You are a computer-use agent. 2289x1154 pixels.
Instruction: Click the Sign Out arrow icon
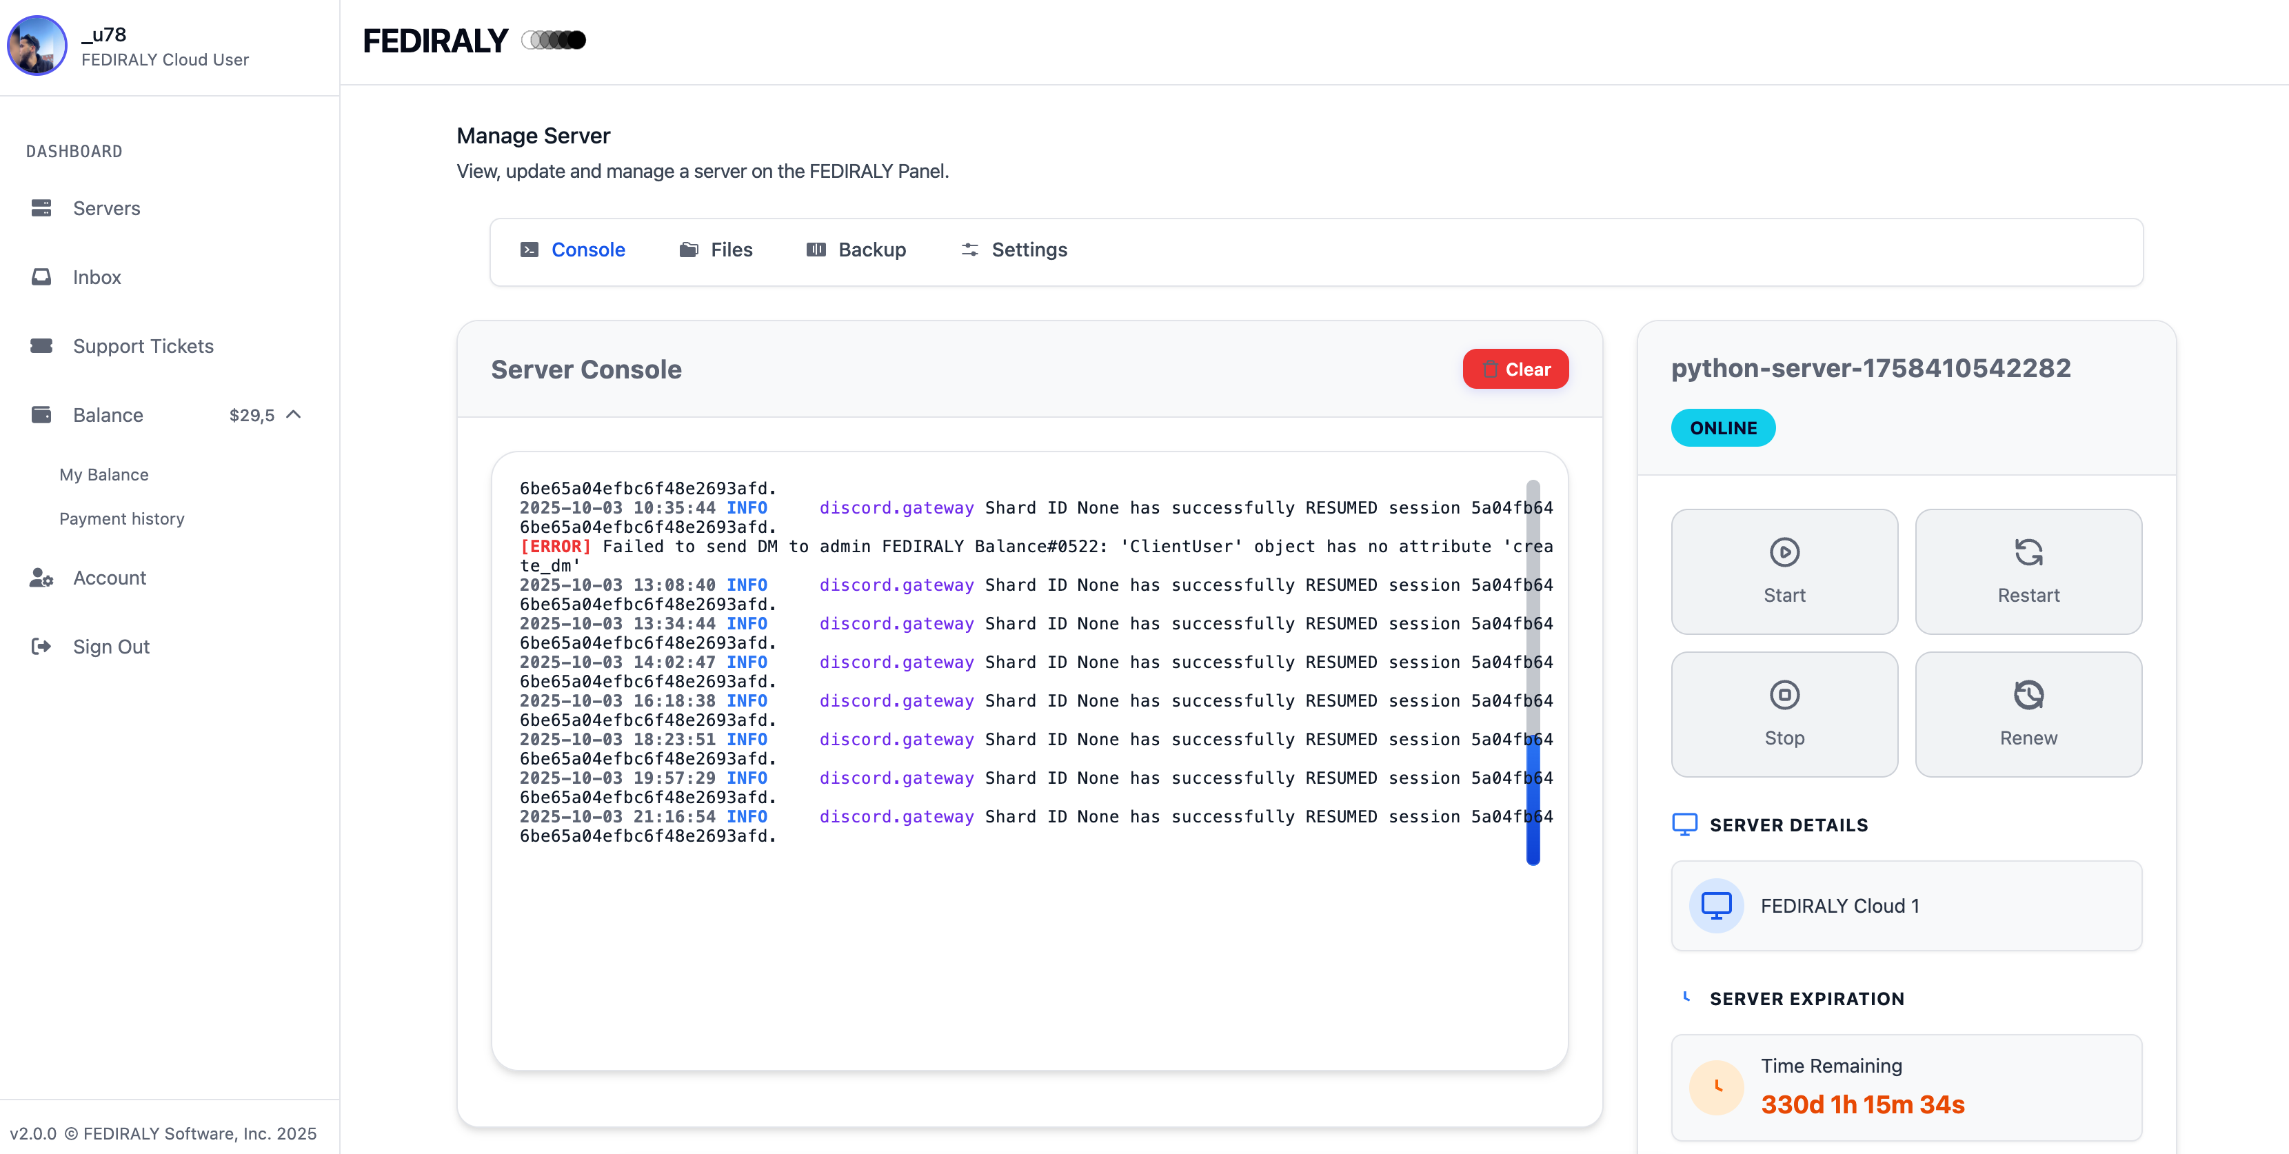click(41, 647)
